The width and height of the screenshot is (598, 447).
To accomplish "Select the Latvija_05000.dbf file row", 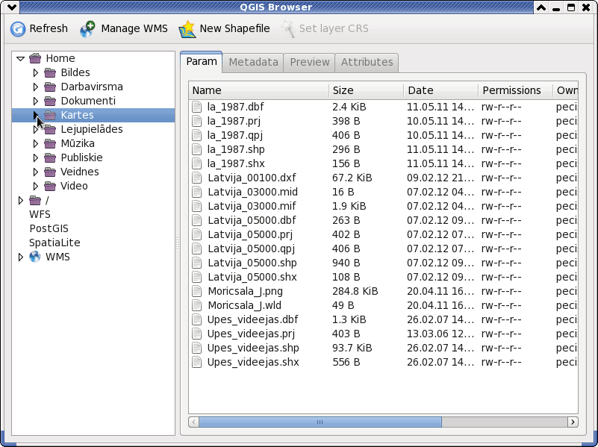I will 383,220.
